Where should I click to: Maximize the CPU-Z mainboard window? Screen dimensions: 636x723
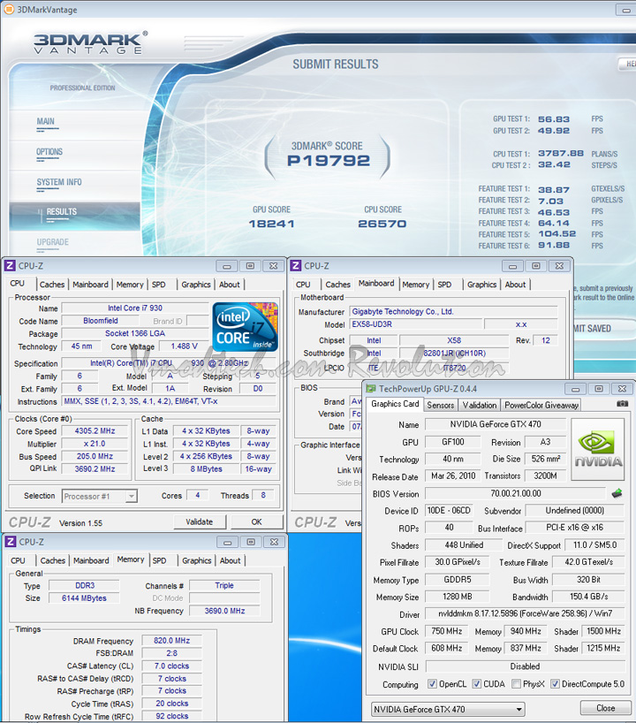click(536, 266)
